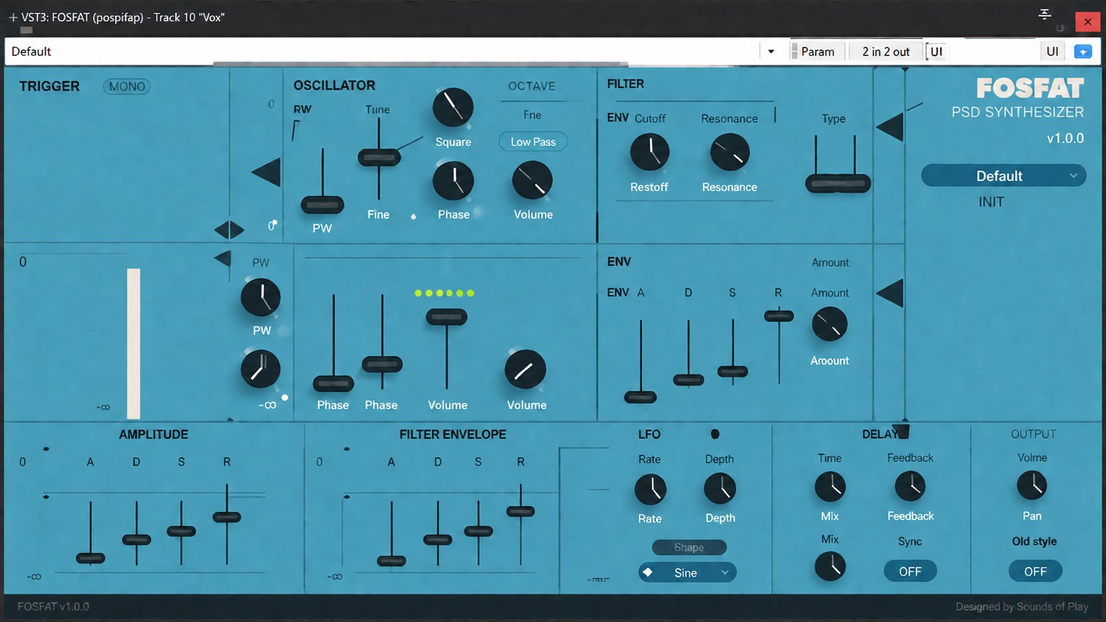The height and width of the screenshot is (622, 1106).
Task: Open the 2 in 2 out routing button
Action: click(x=886, y=52)
